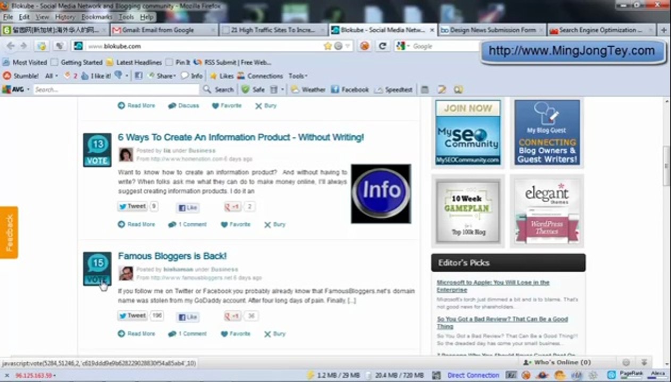Screen dimensions: 671x382
Task: Open Microsoft to Apple Editor's Pick link
Action: pos(493,286)
